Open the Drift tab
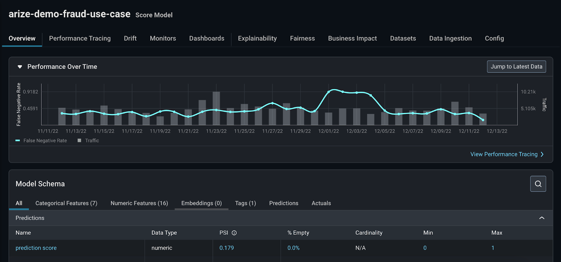561x262 pixels. [130, 39]
